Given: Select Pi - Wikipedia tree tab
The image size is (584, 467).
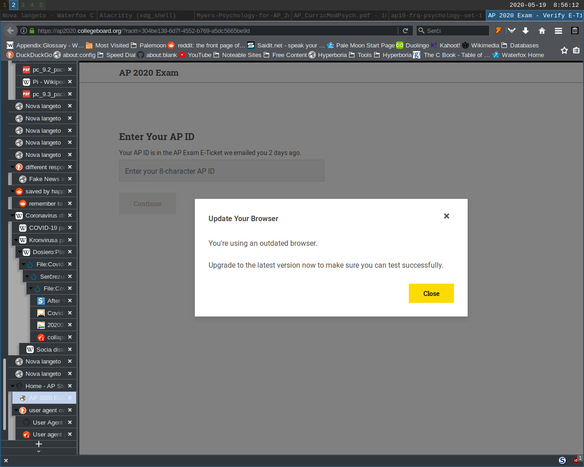Looking at the screenshot, I should (x=46, y=82).
